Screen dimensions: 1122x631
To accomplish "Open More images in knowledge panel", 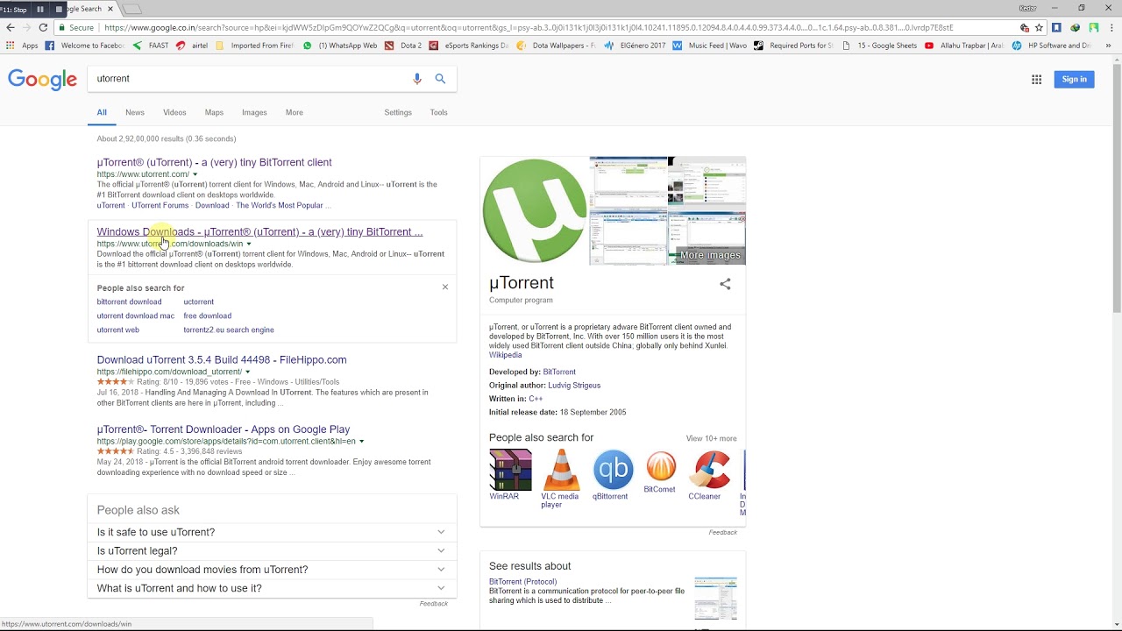I will [x=710, y=255].
